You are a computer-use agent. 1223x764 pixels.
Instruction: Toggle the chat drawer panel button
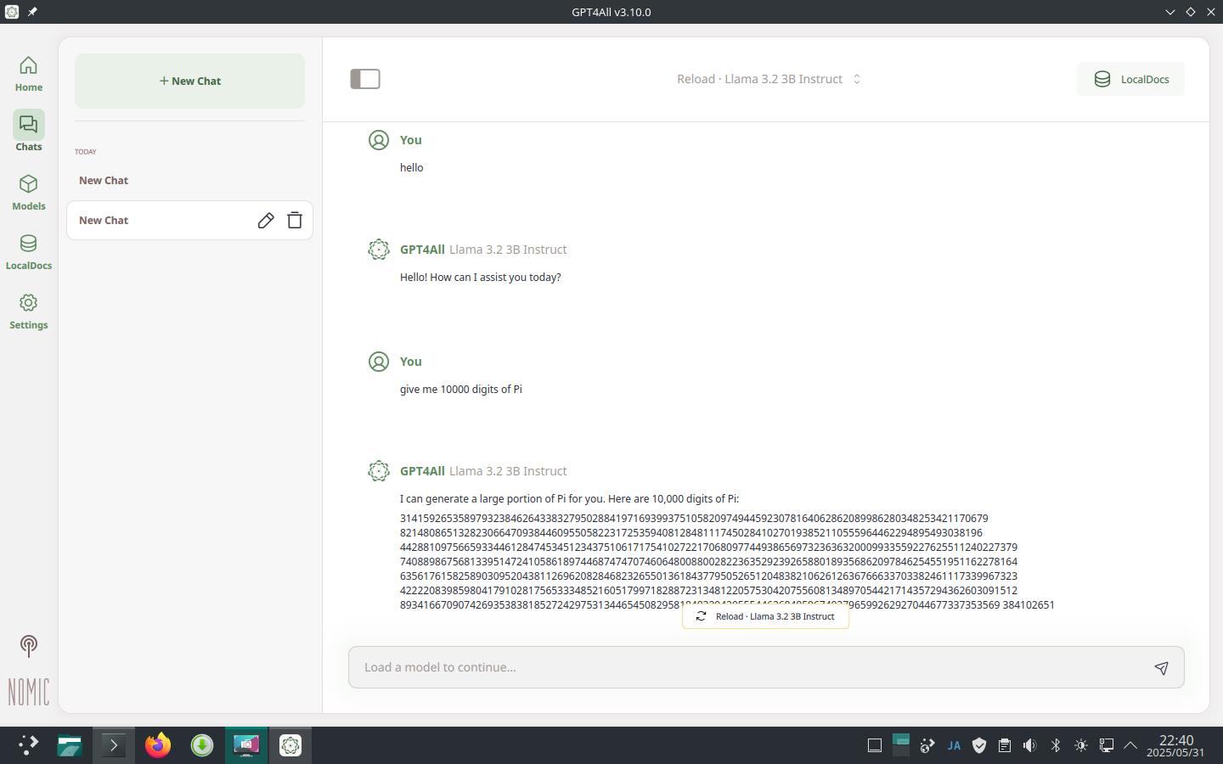[365, 78]
